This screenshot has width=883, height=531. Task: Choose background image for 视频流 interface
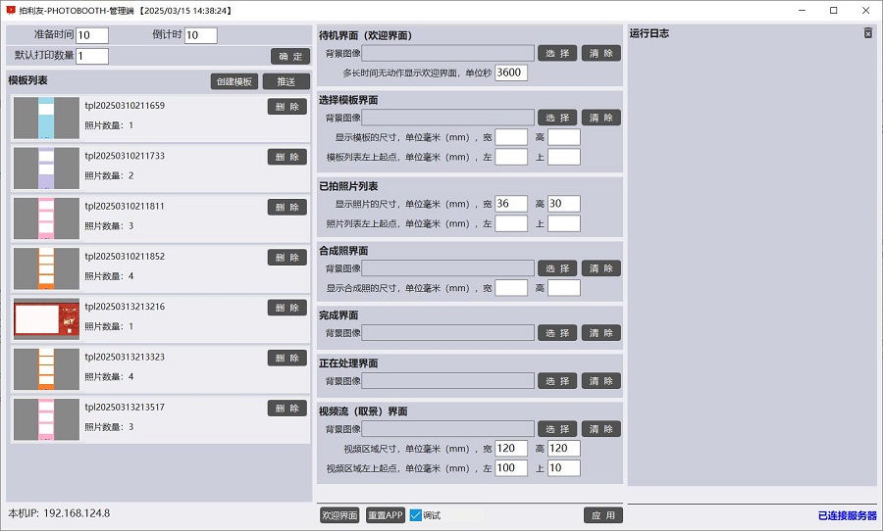pyautogui.click(x=557, y=429)
